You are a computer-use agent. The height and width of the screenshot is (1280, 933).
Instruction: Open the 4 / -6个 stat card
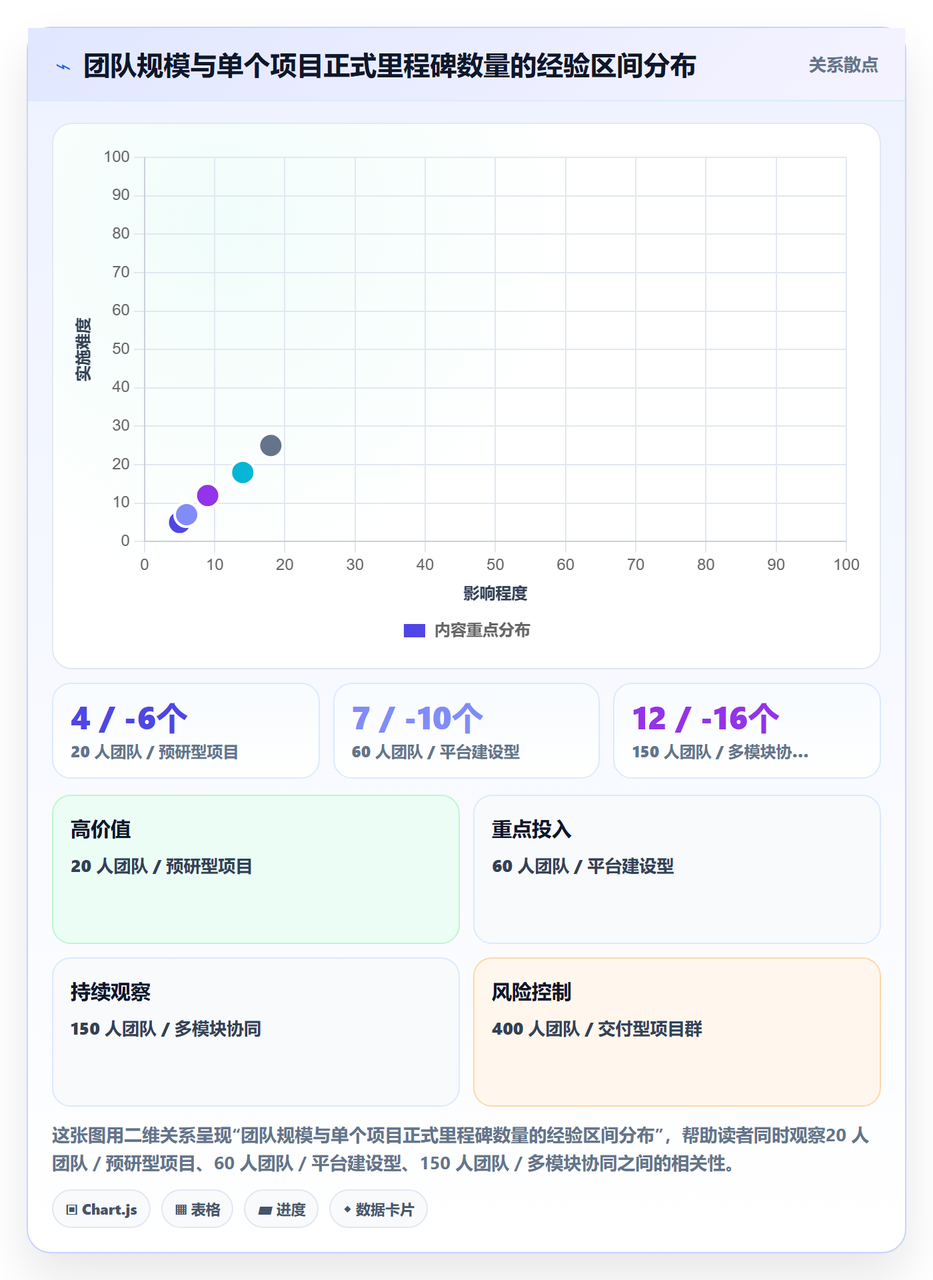tap(186, 731)
